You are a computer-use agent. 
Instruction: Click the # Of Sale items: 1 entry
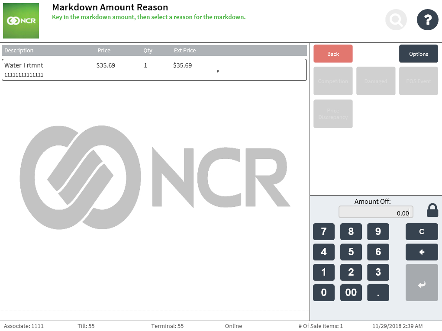point(321,326)
